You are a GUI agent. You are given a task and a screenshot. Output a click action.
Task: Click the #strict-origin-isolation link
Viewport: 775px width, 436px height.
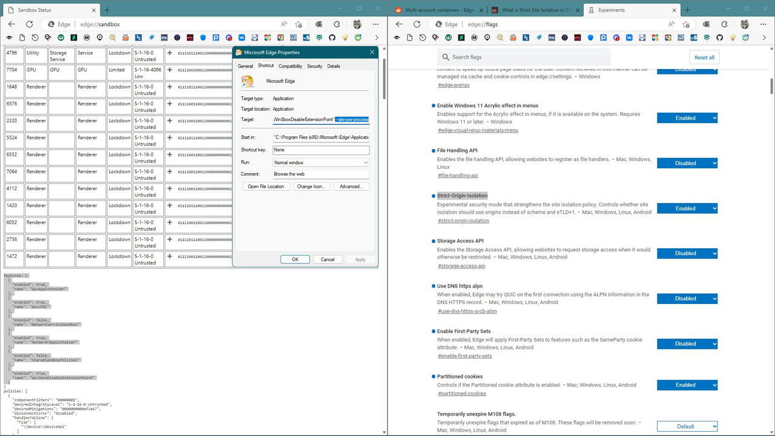(463, 221)
